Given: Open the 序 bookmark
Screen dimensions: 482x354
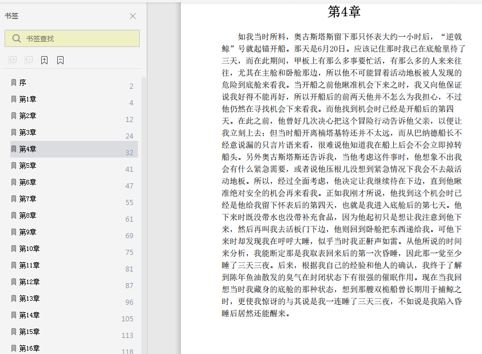Looking at the screenshot, I should pos(74,82).
